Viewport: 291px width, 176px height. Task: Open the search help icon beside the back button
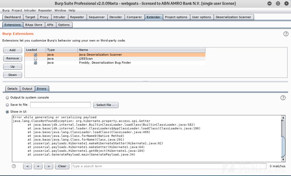pos(14,166)
